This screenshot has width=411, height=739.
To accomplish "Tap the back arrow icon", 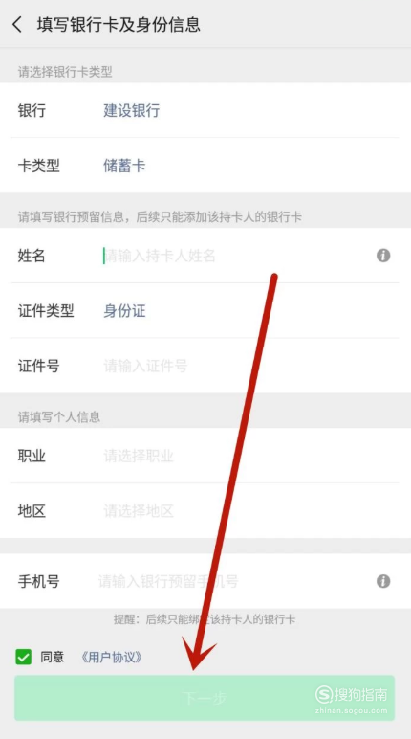I will pos(17,25).
